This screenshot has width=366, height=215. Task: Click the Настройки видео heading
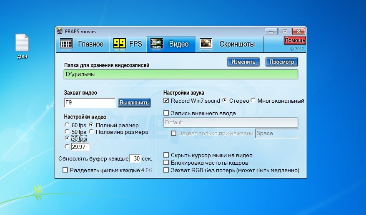point(85,117)
